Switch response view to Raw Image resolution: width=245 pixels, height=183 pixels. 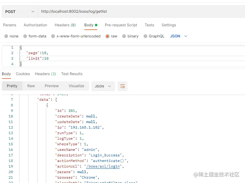[x=31, y=86]
